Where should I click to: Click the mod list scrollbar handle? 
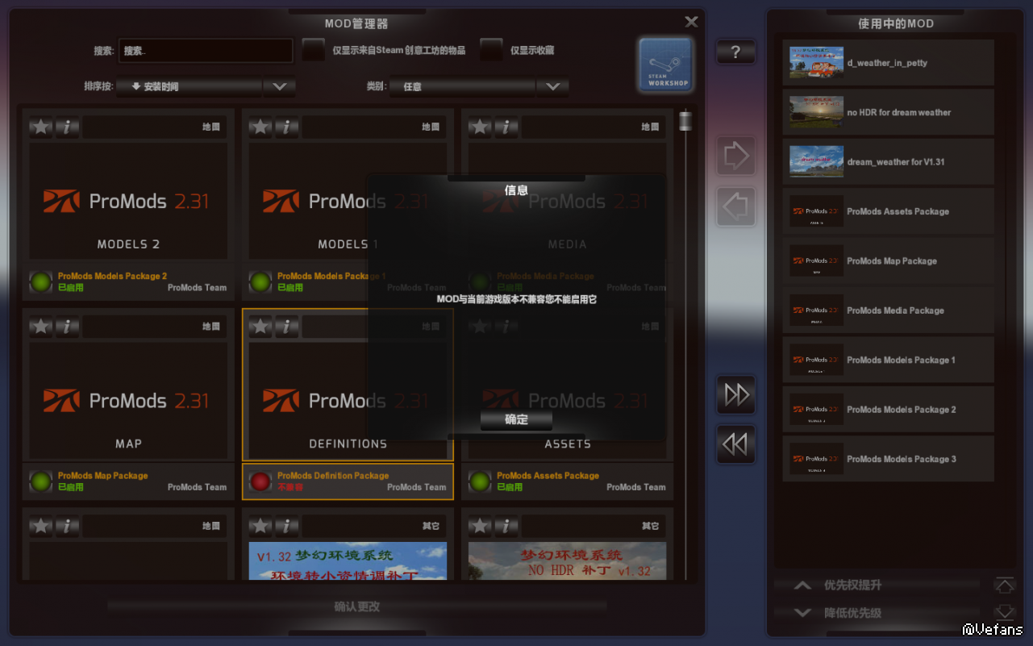point(685,121)
